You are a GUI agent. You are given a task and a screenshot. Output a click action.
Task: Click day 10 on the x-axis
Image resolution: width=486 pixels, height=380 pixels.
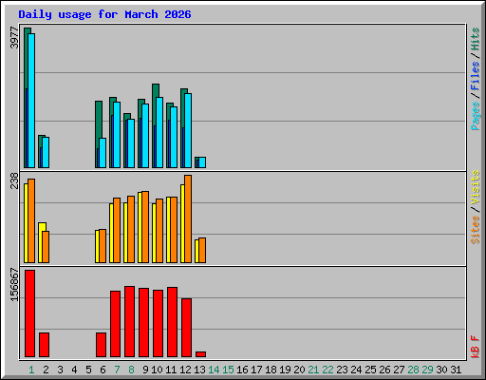point(157,370)
